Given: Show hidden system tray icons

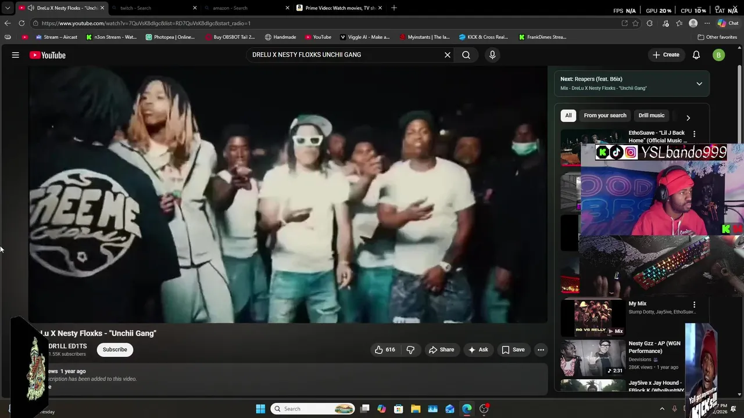Looking at the screenshot, I should (x=662, y=409).
